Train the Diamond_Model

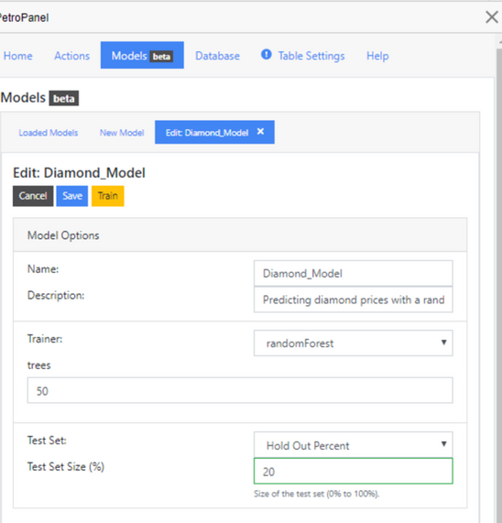click(108, 196)
